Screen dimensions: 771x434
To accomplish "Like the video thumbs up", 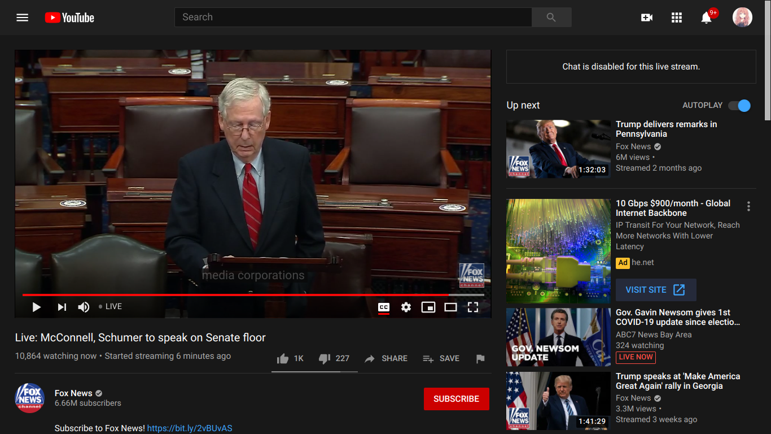I will point(291,358).
